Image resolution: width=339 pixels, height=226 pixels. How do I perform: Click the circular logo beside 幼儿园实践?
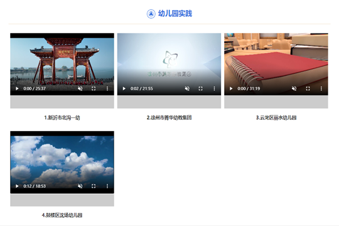point(151,14)
